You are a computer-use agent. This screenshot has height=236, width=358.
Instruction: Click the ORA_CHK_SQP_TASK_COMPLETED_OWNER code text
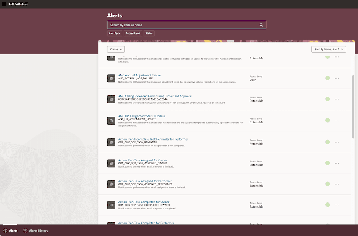144,205
